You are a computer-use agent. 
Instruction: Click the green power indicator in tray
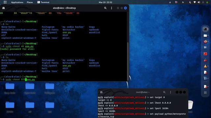point(207,2)
